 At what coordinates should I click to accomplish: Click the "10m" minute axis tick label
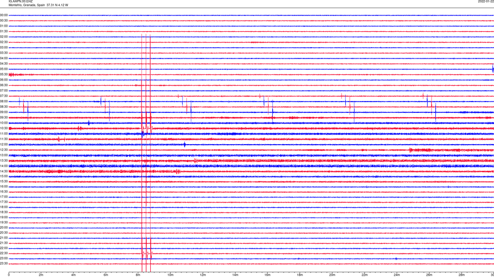[170, 275]
